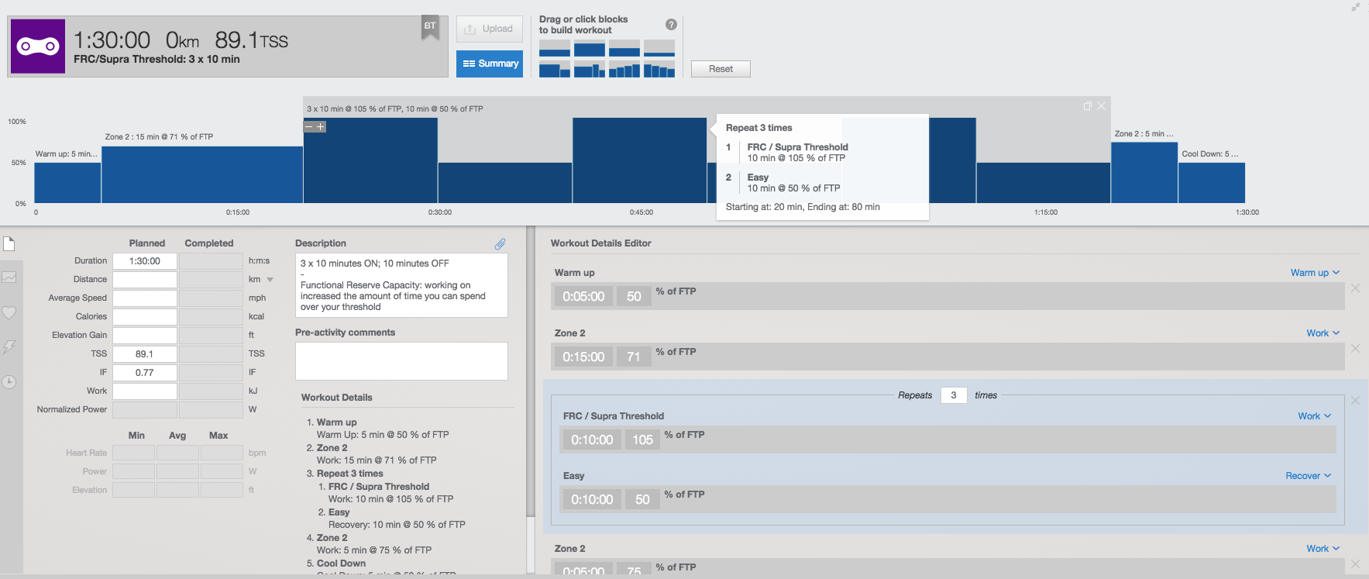Delete the Repeats block
1369x579 pixels.
1355,401
